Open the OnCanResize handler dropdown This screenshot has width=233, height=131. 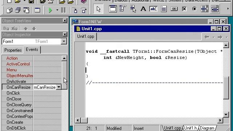[x=59, y=87]
